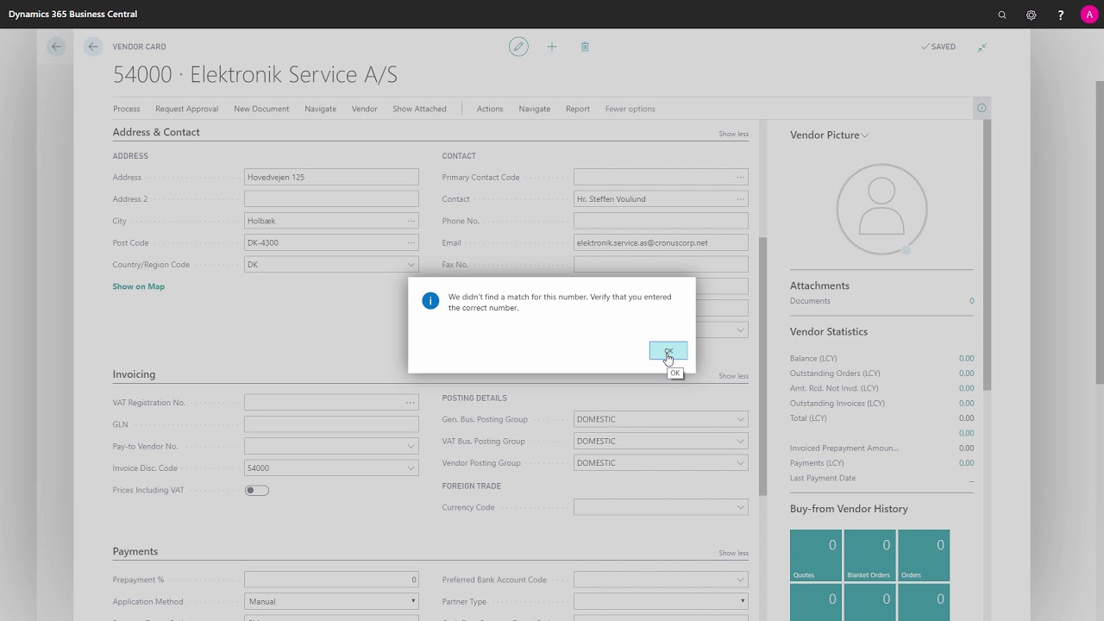Image resolution: width=1104 pixels, height=621 pixels.
Task: Click OK in the message dialog
Action: tap(668, 350)
